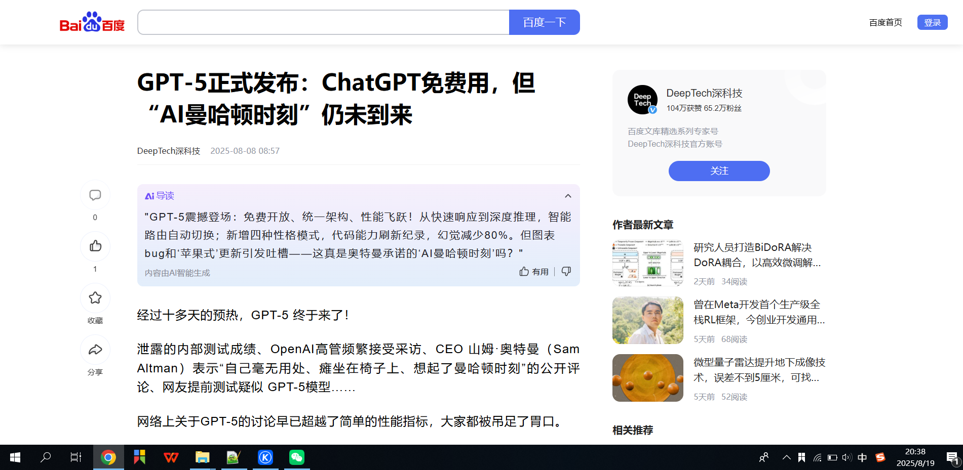Follow DeepTech with the 关注 button
Viewport: 963px width, 470px height.
tap(719, 171)
